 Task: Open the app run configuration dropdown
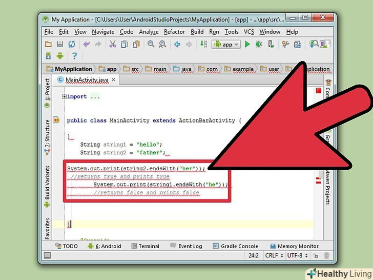point(223,45)
